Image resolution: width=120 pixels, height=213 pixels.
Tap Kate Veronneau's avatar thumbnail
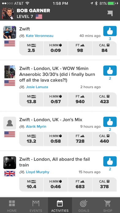(x=10, y=32)
